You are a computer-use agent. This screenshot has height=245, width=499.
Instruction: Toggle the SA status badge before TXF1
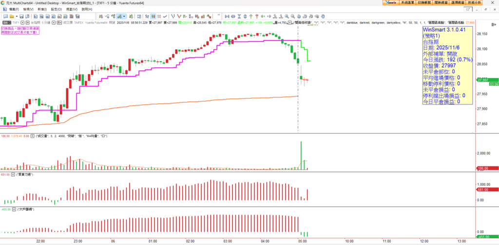pos(5,22)
